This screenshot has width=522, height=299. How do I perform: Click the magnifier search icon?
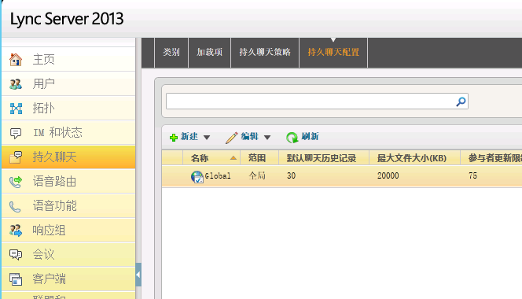[x=461, y=102]
